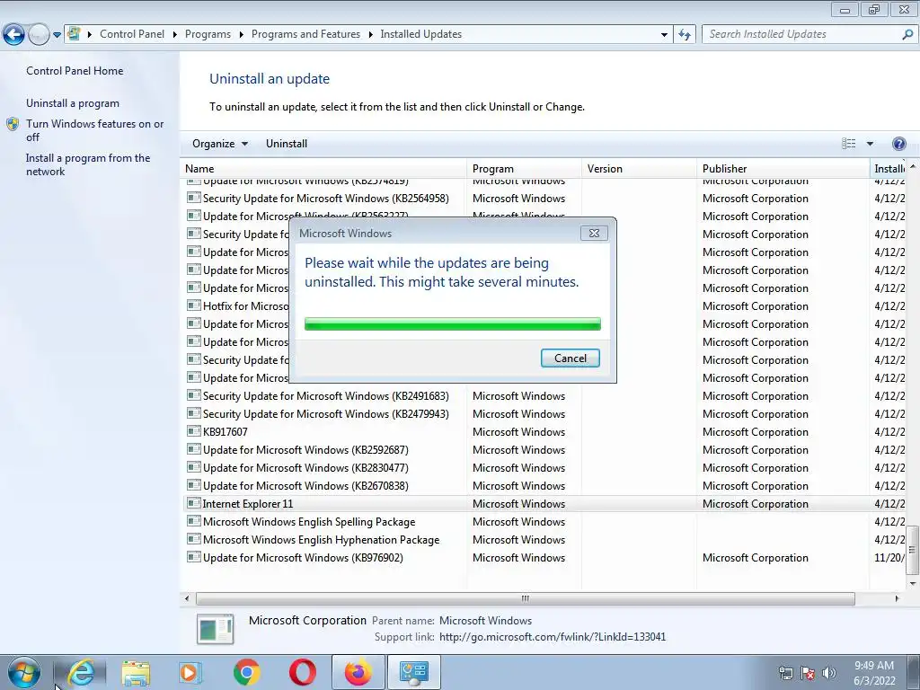Click the Back navigation arrow
920x690 pixels.
(14, 35)
